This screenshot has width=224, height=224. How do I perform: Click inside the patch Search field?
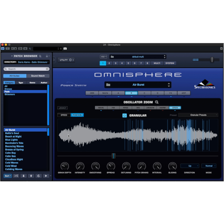pos(26,69)
